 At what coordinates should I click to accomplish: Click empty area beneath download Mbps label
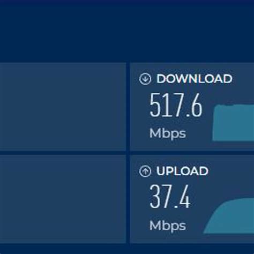coord(170,146)
